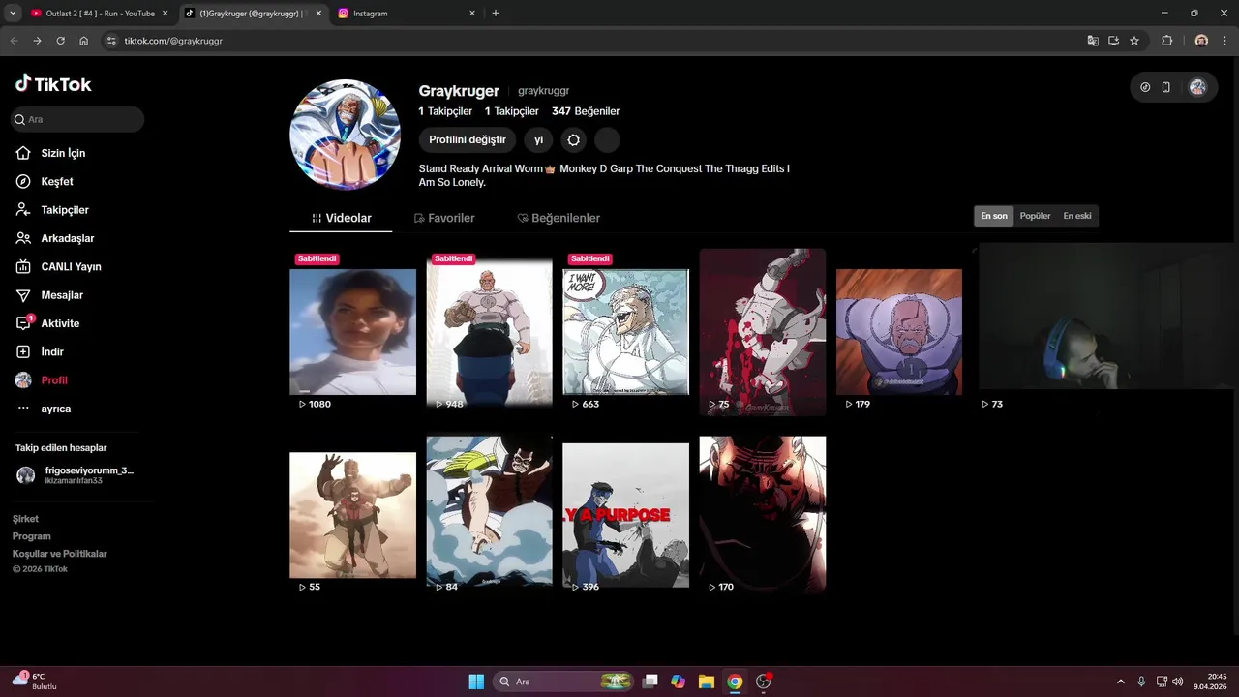
Task: Click Profilini değiştir button
Action: [x=468, y=140]
